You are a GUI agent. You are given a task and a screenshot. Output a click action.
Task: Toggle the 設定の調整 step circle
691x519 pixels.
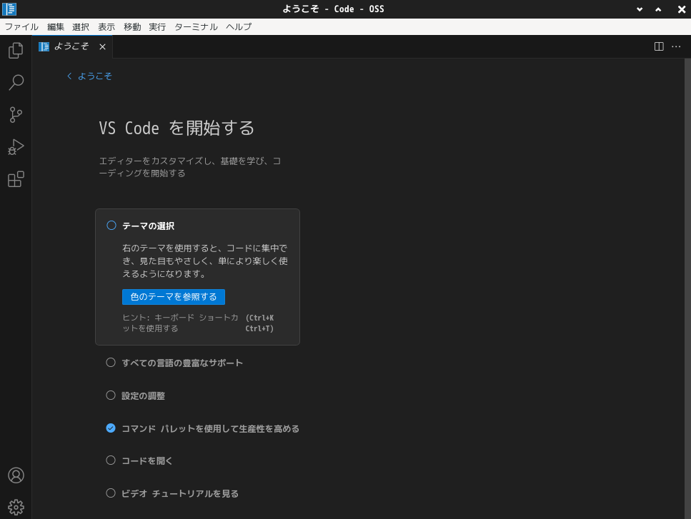tap(111, 395)
